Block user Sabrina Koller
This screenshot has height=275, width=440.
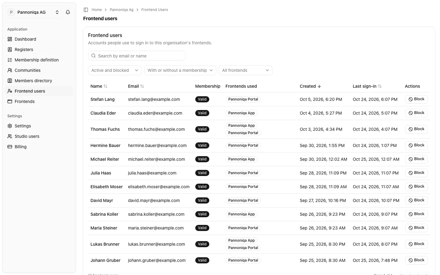pos(416,214)
